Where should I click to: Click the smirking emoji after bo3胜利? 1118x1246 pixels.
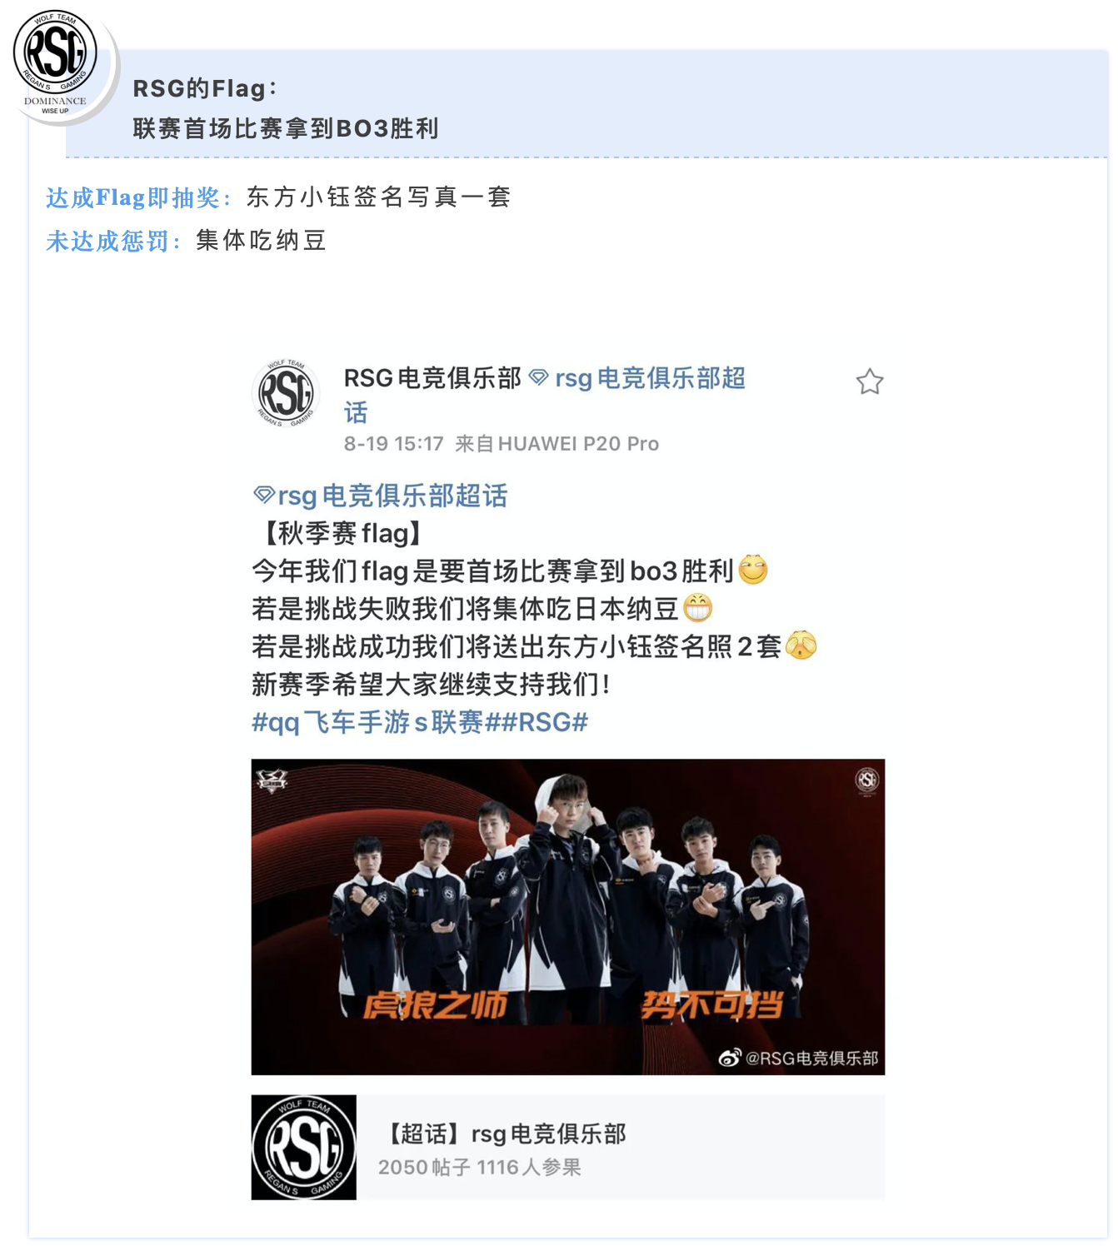[x=753, y=570]
